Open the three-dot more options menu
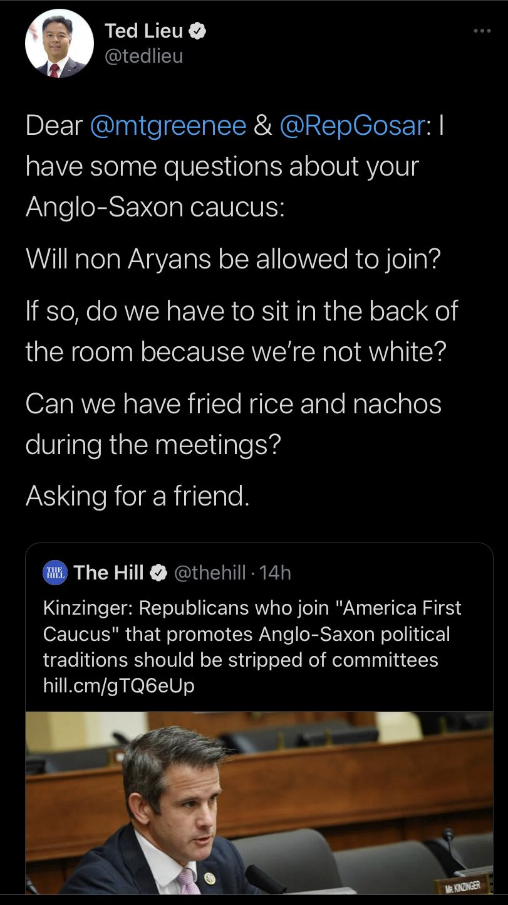Viewport: 508px width, 905px height. pyautogui.click(x=482, y=31)
